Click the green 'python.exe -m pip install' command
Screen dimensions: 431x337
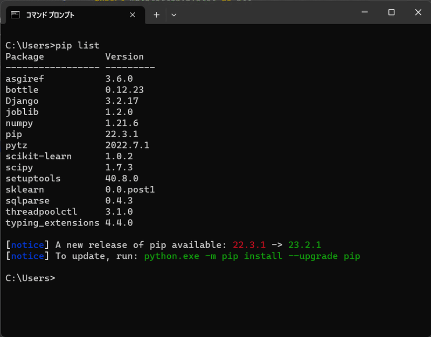click(x=213, y=256)
